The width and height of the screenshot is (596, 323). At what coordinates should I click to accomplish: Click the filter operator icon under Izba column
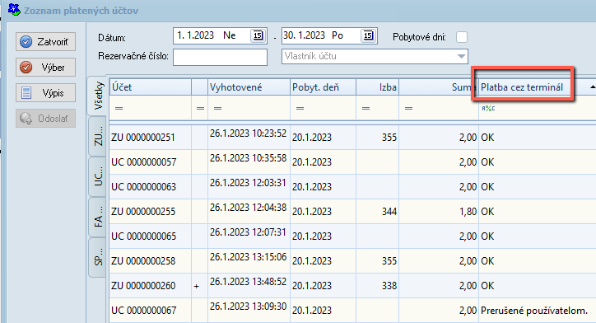(x=366, y=109)
